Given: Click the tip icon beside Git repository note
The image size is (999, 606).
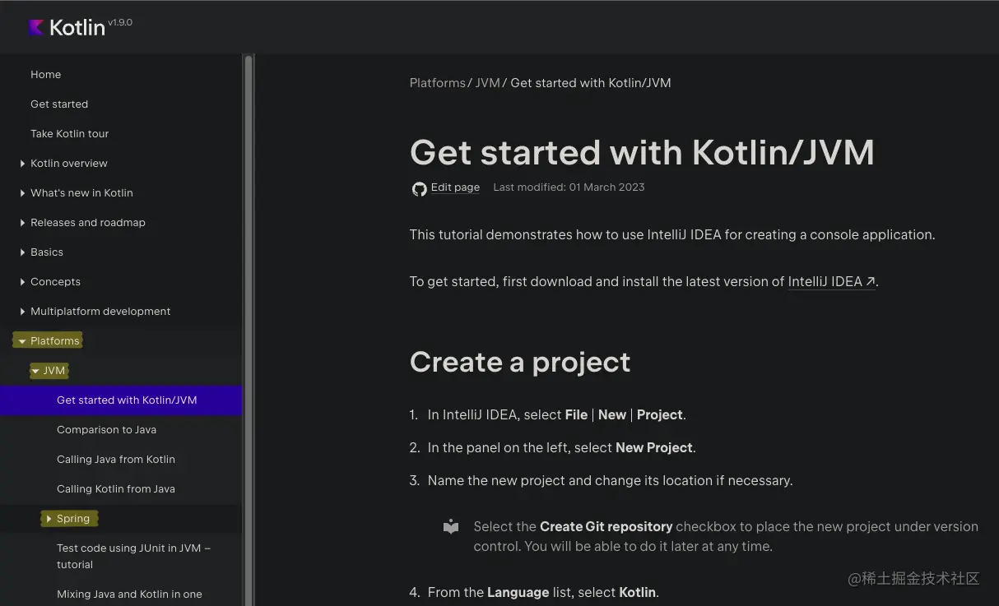Looking at the screenshot, I should click(451, 527).
